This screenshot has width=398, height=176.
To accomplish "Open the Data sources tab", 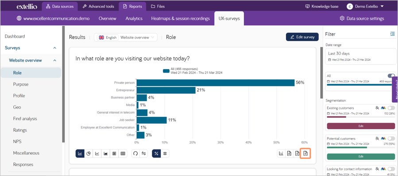I will coord(60,7).
